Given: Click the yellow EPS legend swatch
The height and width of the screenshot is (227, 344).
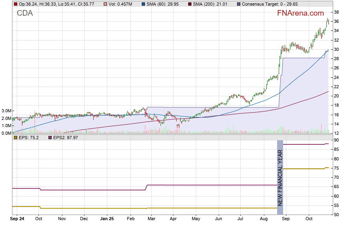Looking at the screenshot, I should tap(15, 138).
